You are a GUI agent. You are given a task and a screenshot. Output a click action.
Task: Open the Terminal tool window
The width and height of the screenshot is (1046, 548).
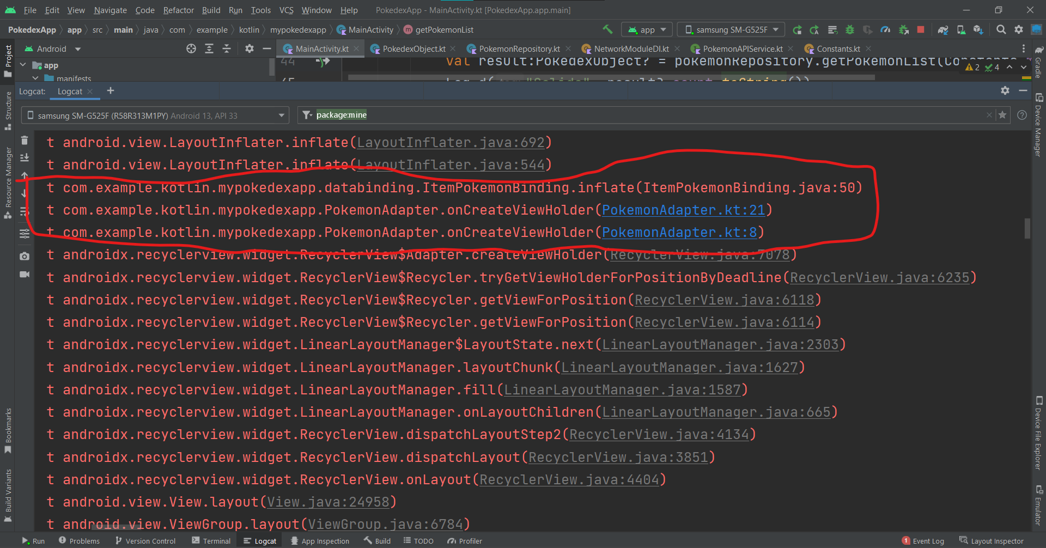click(x=211, y=541)
